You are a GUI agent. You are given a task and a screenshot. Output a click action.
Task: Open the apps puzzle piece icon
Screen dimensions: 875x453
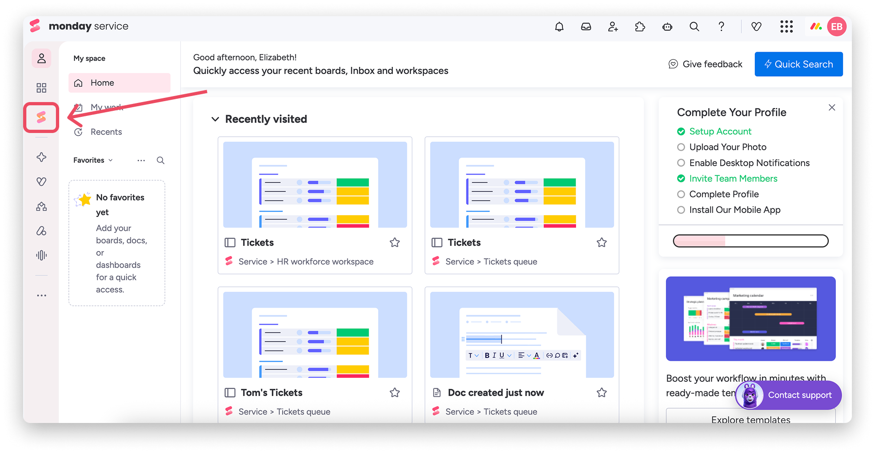point(640,27)
